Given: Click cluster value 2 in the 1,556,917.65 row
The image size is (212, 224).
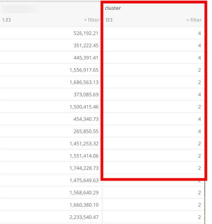Looking at the screenshot, I should [199, 70].
